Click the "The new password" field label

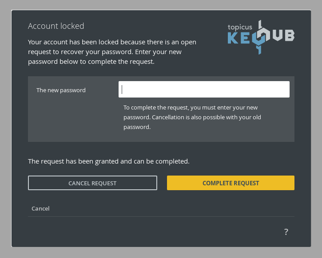click(x=61, y=90)
